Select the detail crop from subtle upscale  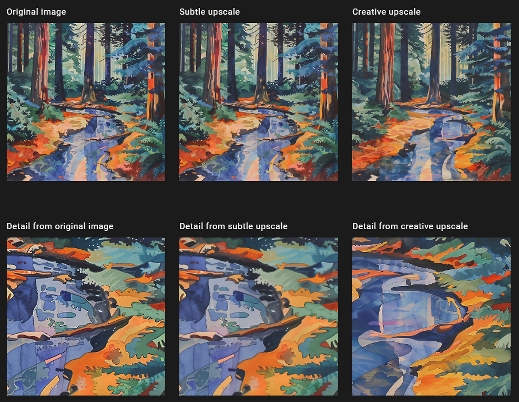[x=258, y=317]
